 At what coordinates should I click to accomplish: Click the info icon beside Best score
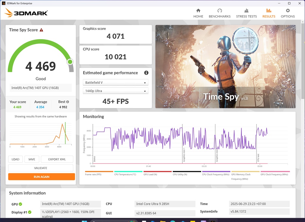coord(68,102)
